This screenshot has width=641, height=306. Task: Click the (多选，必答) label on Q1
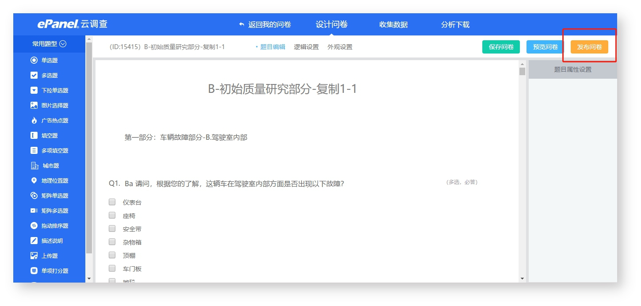pos(462,182)
